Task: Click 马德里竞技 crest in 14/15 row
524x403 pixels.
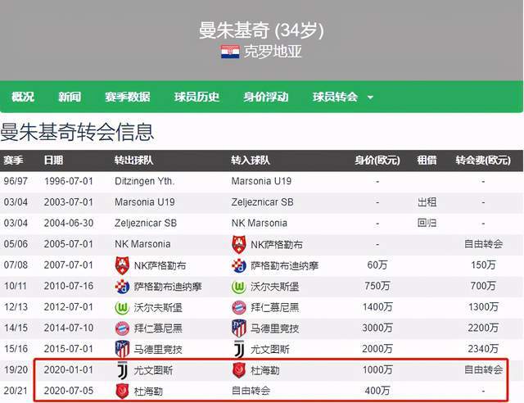Action: [239, 328]
